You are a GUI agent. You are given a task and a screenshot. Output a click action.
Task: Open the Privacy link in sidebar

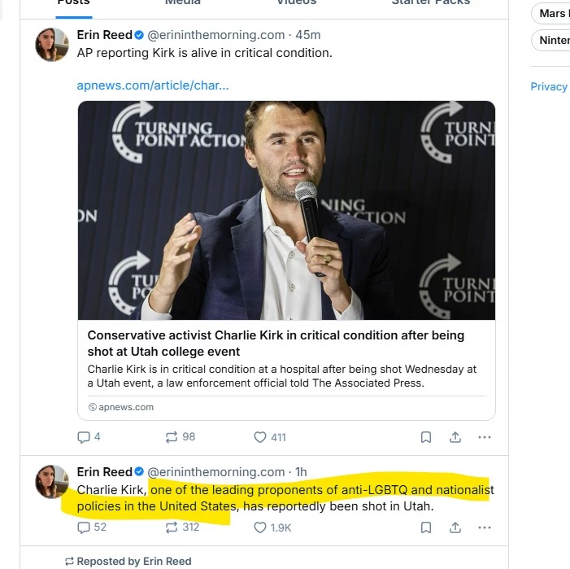(x=549, y=86)
